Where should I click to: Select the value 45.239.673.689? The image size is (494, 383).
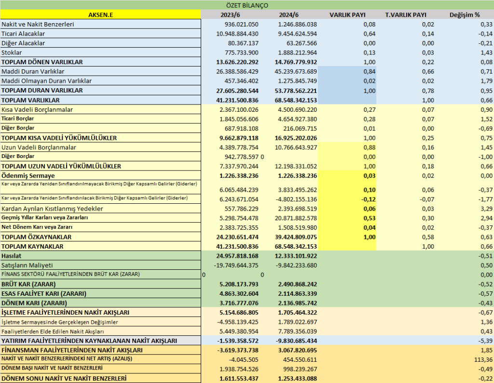296,71
